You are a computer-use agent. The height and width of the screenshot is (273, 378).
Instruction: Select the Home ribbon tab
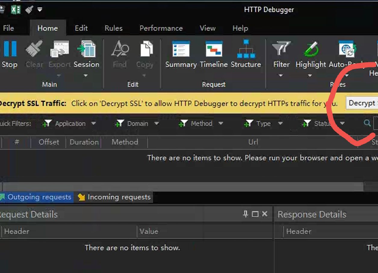(x=48, y=28)
